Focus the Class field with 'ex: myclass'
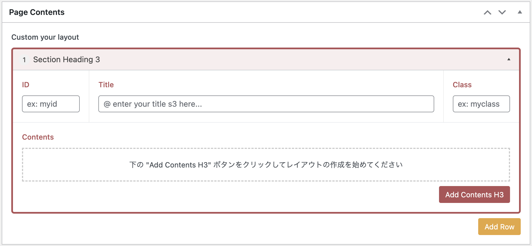Screen dimensions: 532x246 tap(481, 104)
